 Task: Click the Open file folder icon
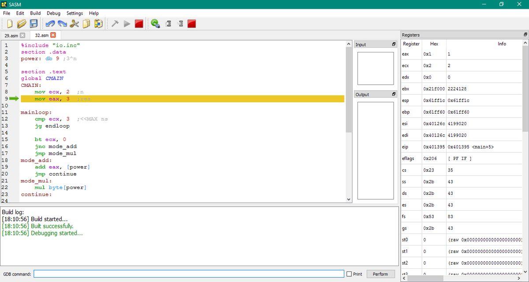pyautogui.click(x=21, y=24)
